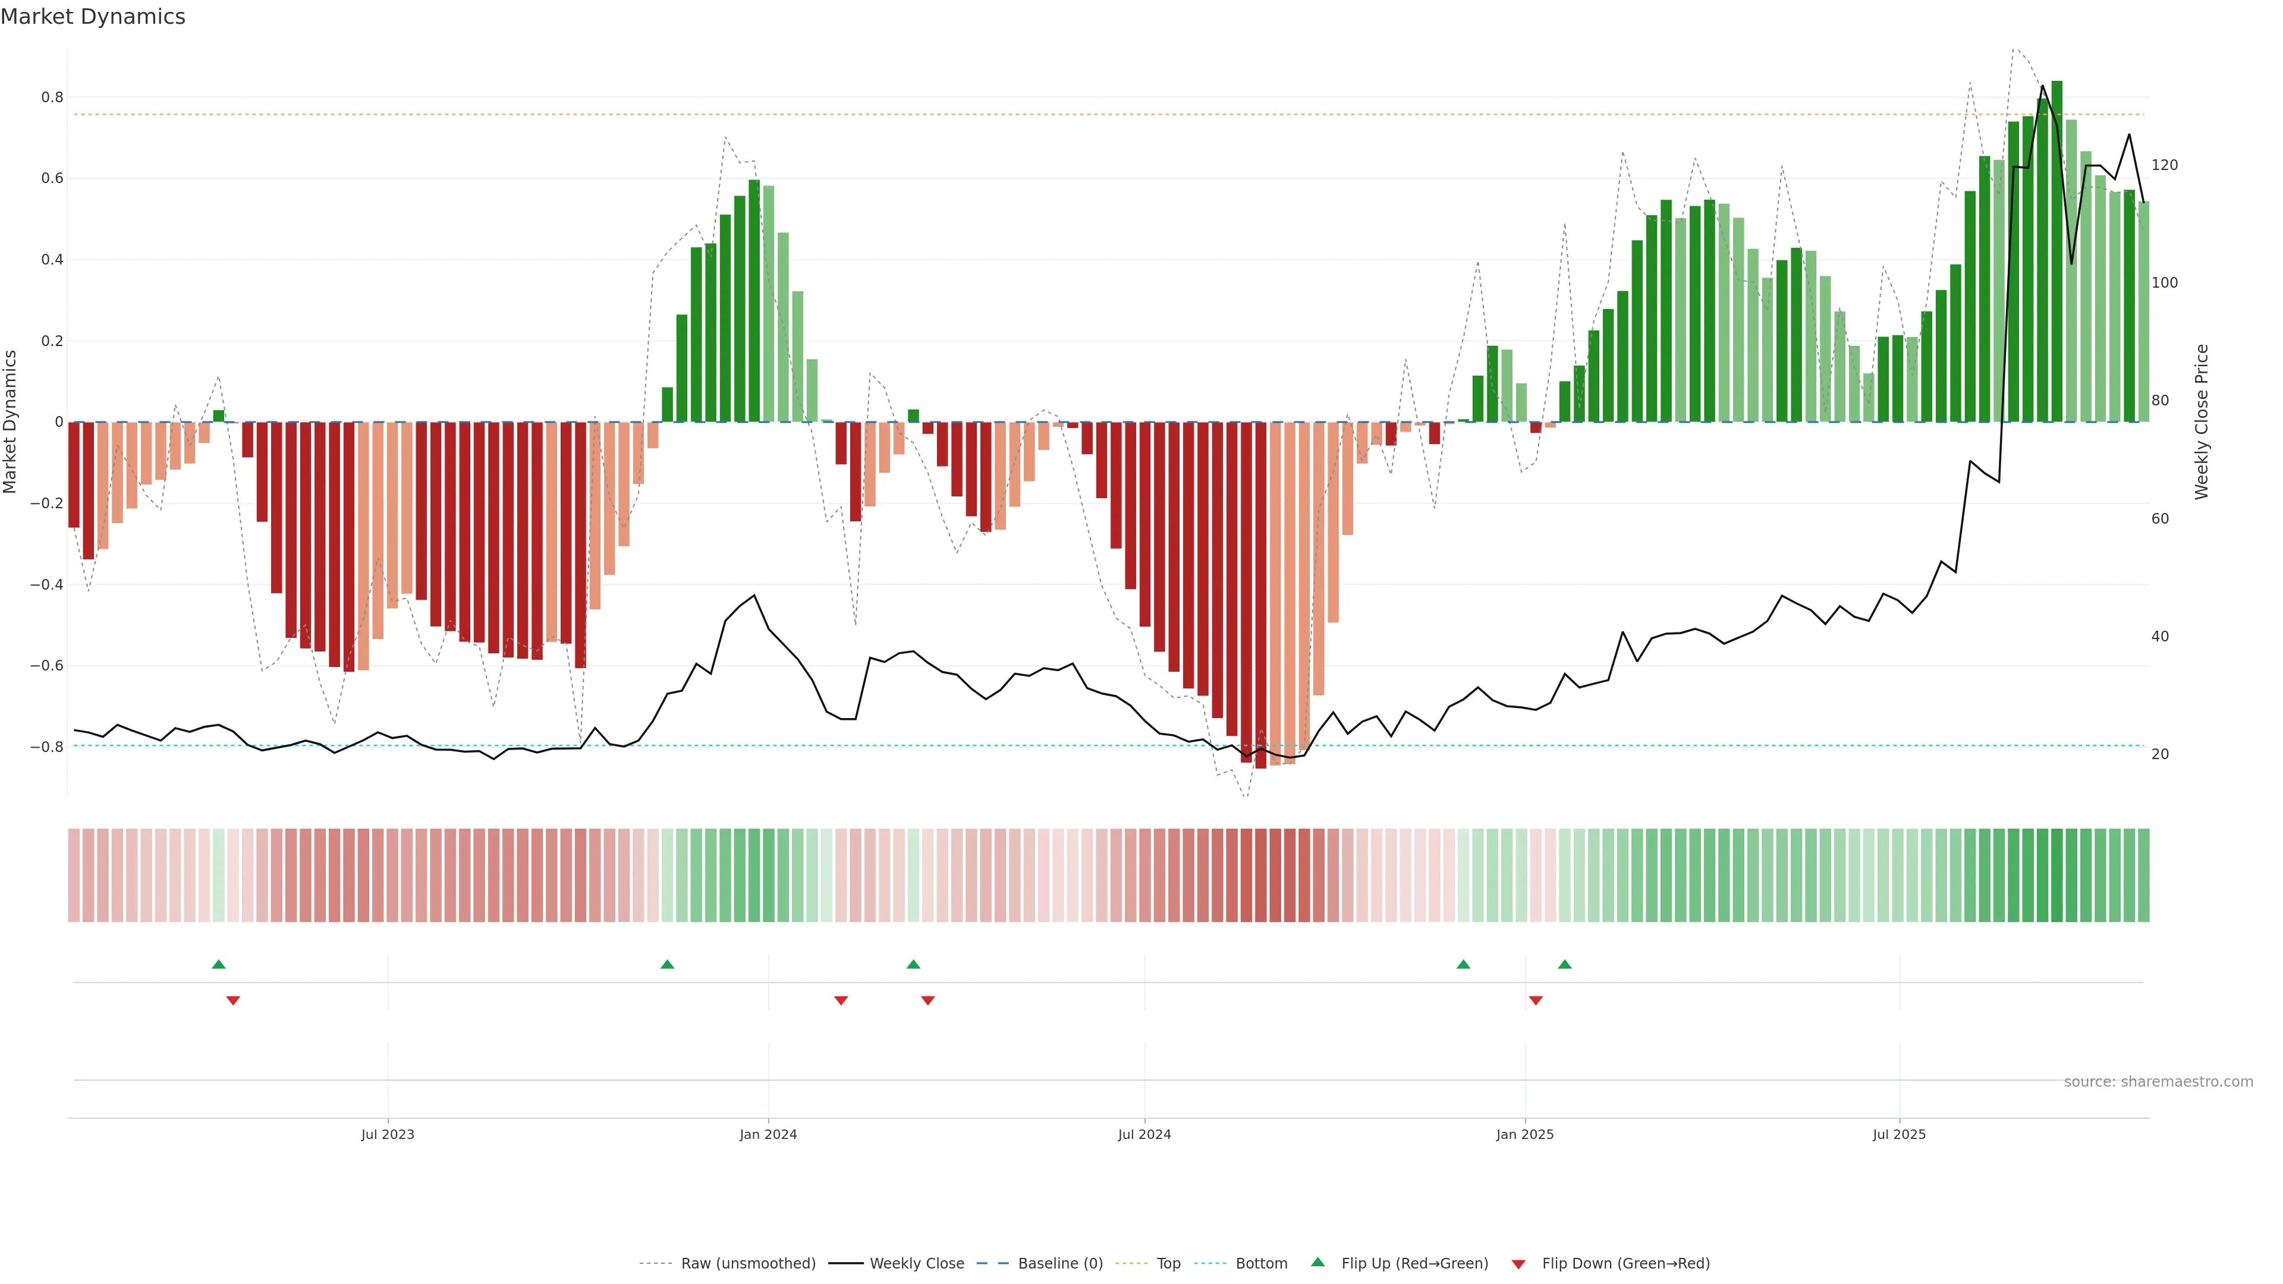Click the green flip-up marker before Jan 2024
Screen dimensions: 2283x1284
(667, 964)
